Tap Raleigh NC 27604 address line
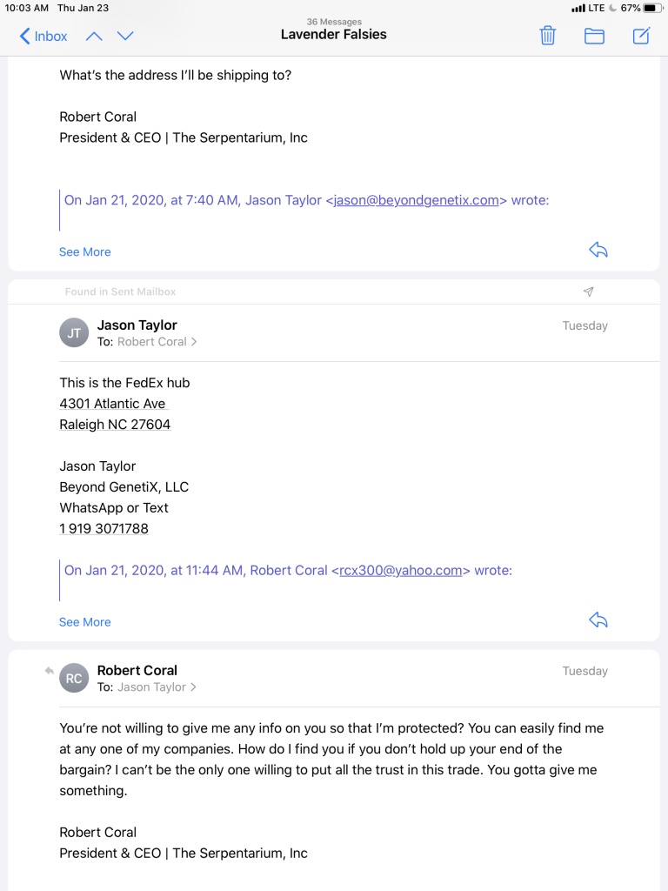This screenshot has height=891, width=668. (115, 425)
